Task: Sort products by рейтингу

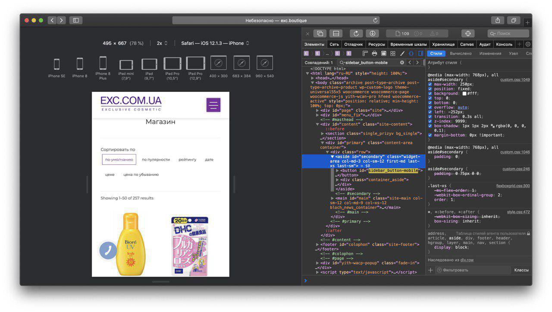Action: pos(187,160)
